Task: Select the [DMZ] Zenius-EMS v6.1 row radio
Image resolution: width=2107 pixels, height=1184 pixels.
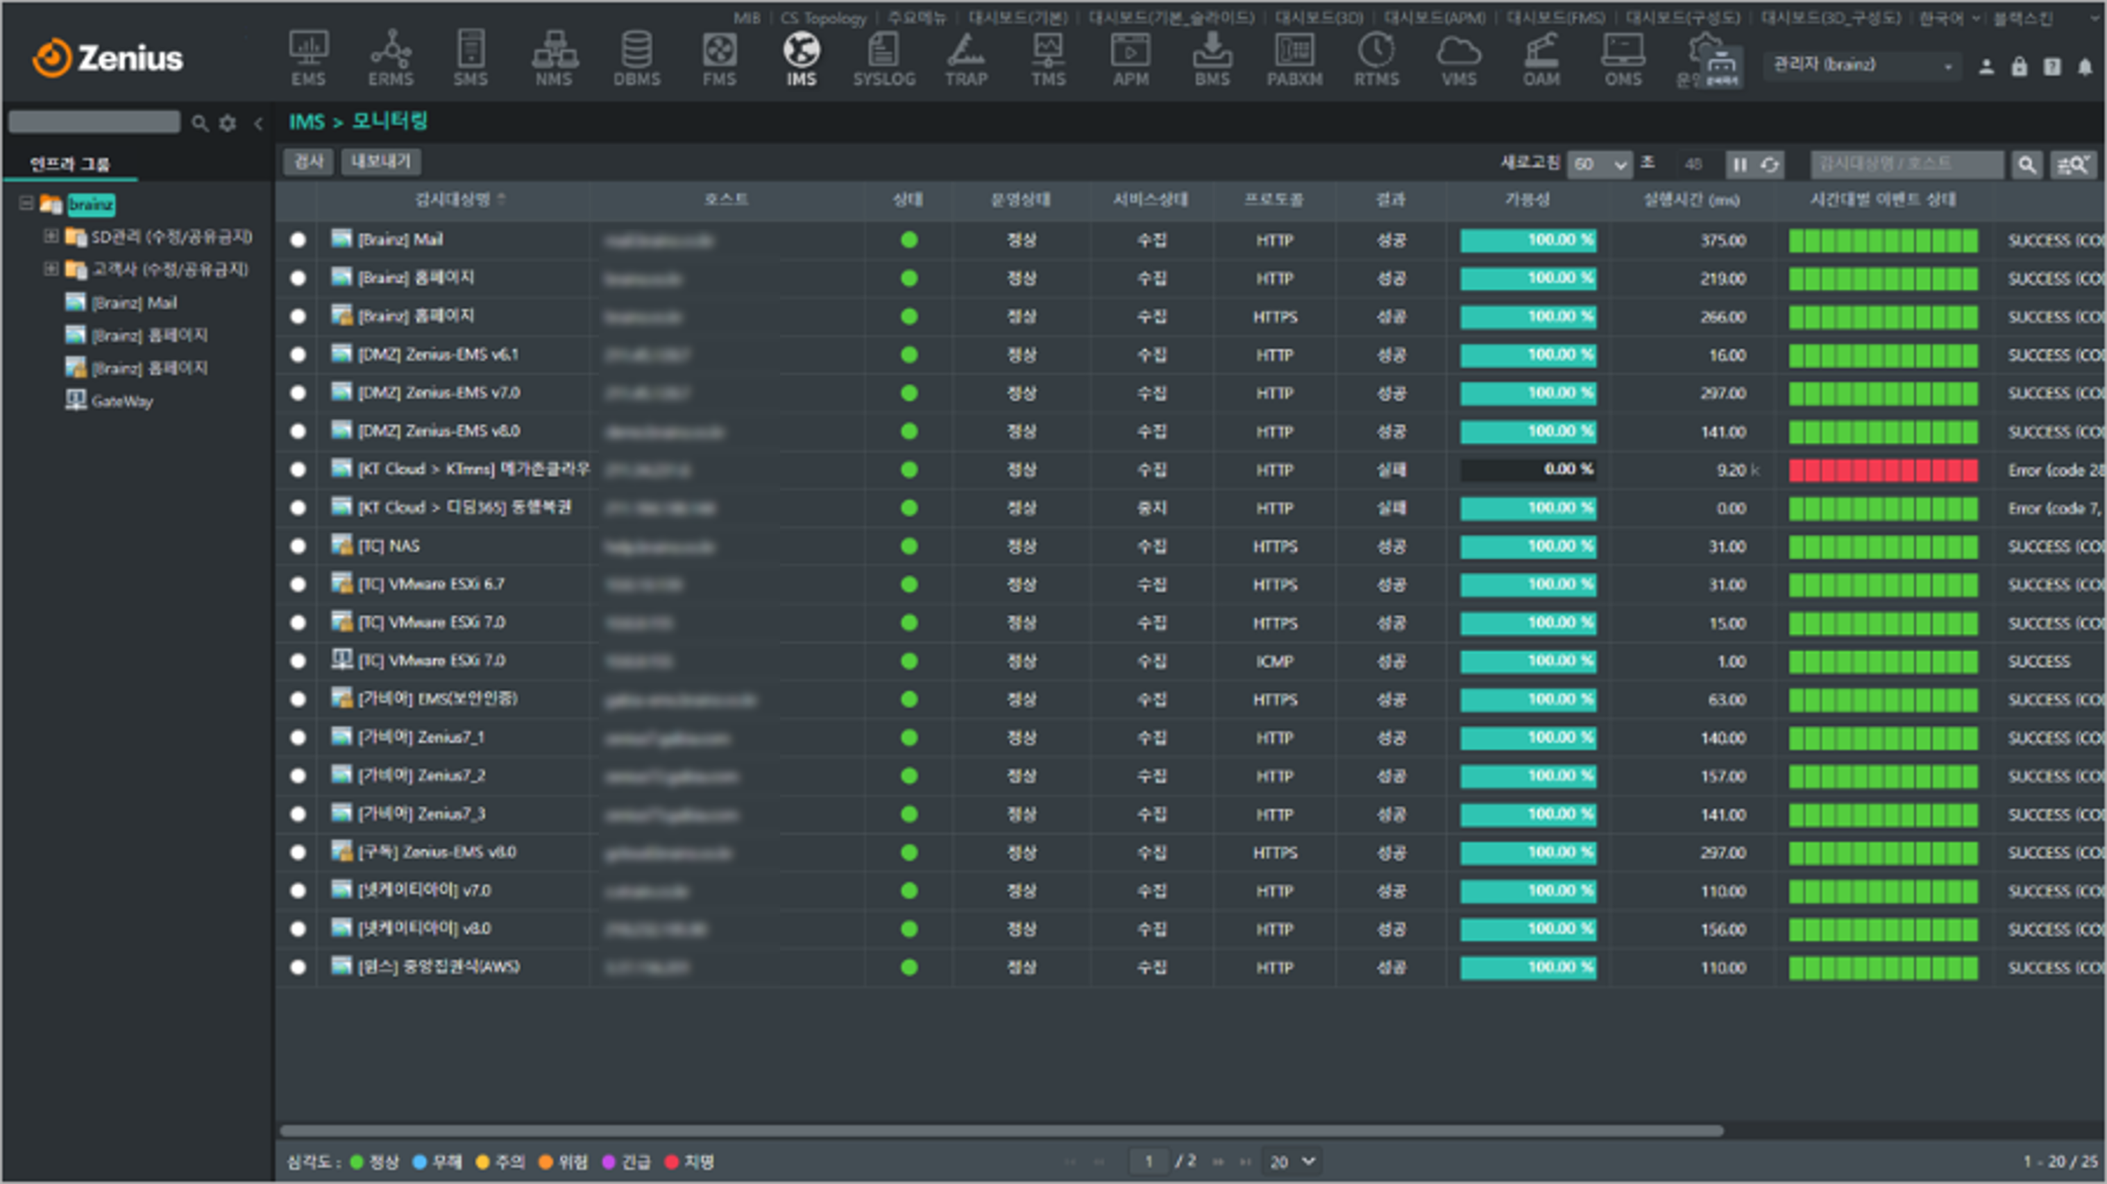Action: click(298, 354)
